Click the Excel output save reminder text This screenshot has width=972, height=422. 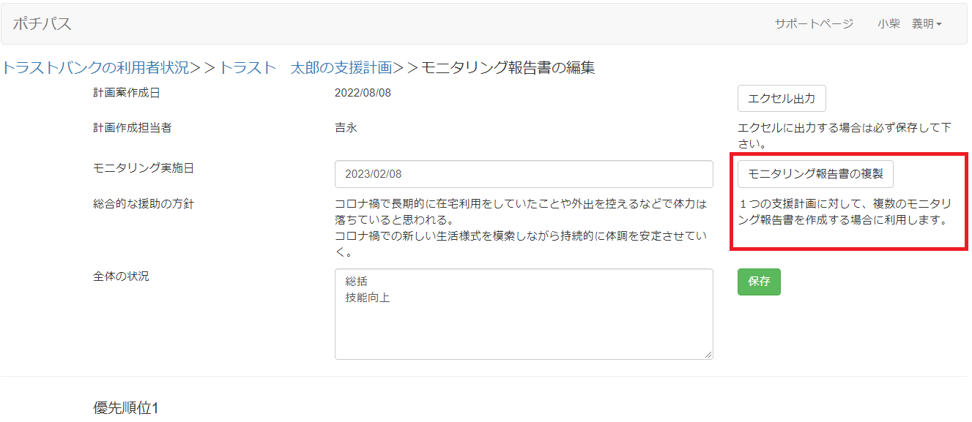click(x=844, y=135)
